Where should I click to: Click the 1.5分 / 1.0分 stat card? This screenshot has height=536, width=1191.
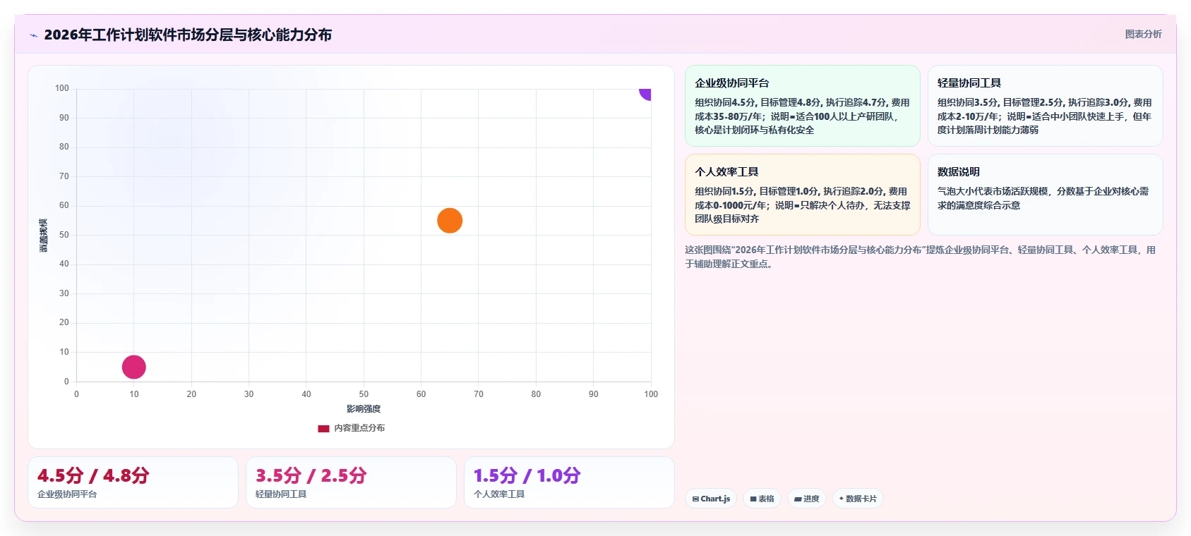click(569, 482)
